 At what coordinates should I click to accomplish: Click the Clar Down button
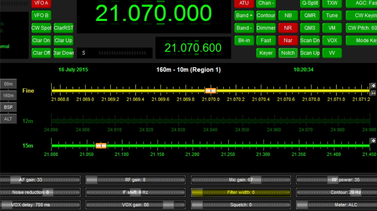pos(63,53)
